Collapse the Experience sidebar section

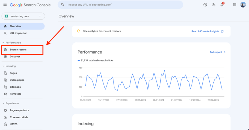[3, 103]
